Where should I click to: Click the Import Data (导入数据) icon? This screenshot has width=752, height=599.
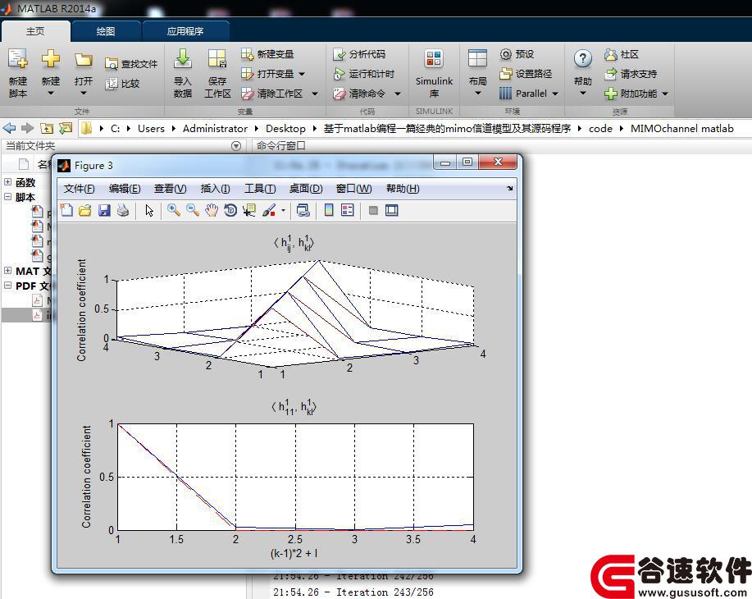point(182,59)
